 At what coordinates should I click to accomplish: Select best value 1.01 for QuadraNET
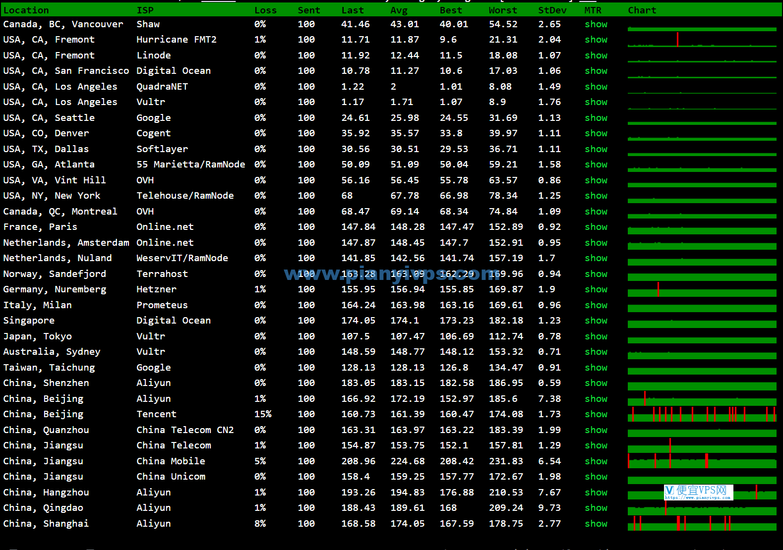coord(451,87)
